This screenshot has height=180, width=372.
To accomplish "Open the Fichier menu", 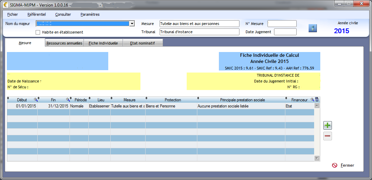I will tap(12, 14).
